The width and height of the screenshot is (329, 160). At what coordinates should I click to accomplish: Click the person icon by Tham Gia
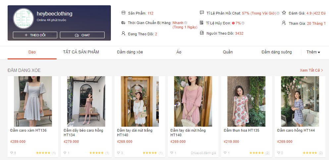point(284,22)
